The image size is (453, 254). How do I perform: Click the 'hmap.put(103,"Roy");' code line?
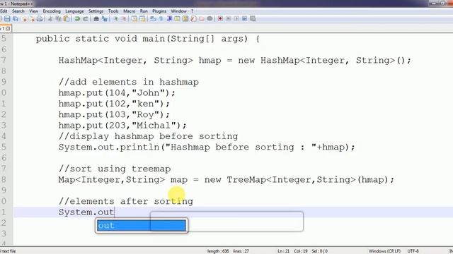(x=114, y=114)
